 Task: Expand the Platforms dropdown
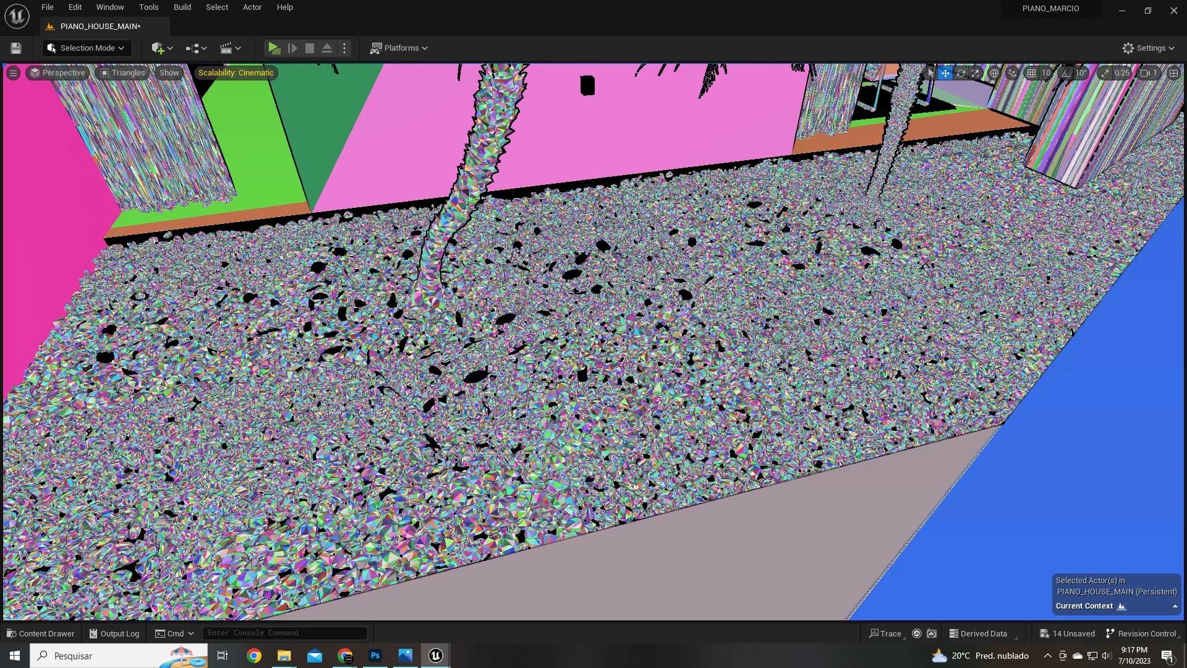[399, 48]
